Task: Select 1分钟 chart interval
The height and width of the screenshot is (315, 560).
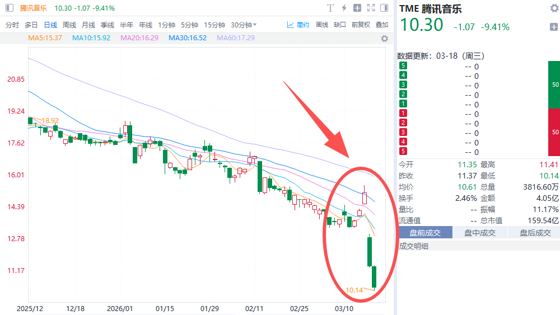Action: point(167,25)
